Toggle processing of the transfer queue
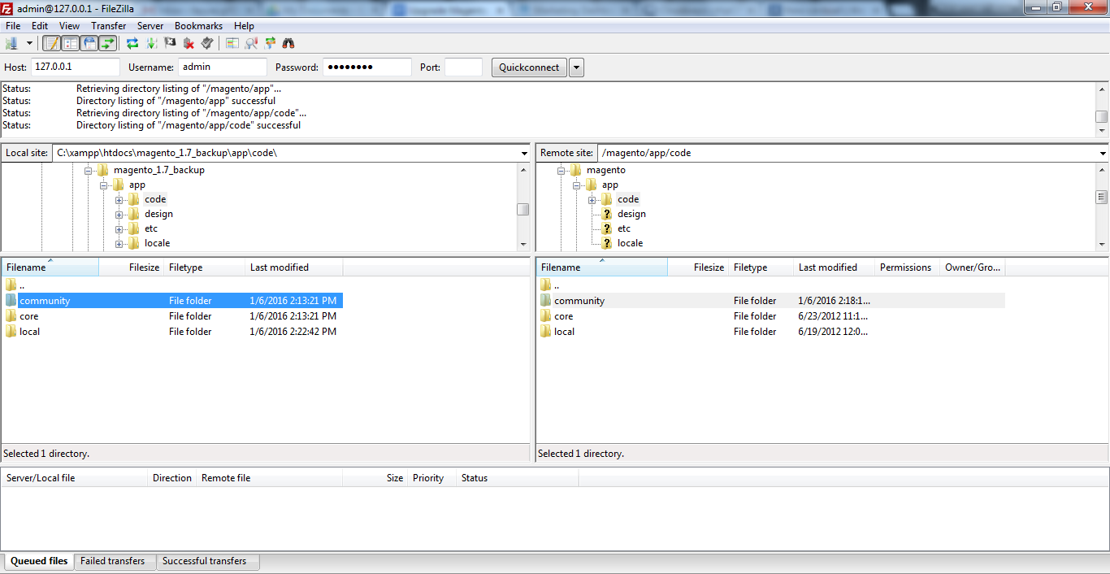 click(151, 43)
